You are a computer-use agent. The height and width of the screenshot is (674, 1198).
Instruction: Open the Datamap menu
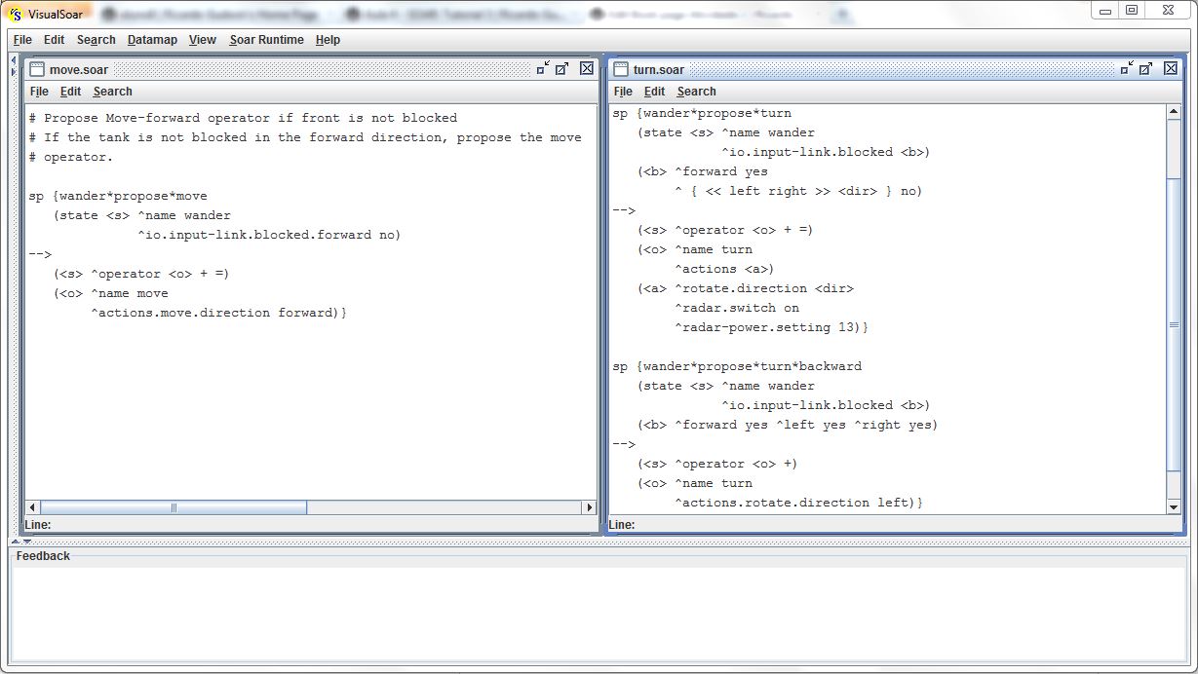click(152, 40)
